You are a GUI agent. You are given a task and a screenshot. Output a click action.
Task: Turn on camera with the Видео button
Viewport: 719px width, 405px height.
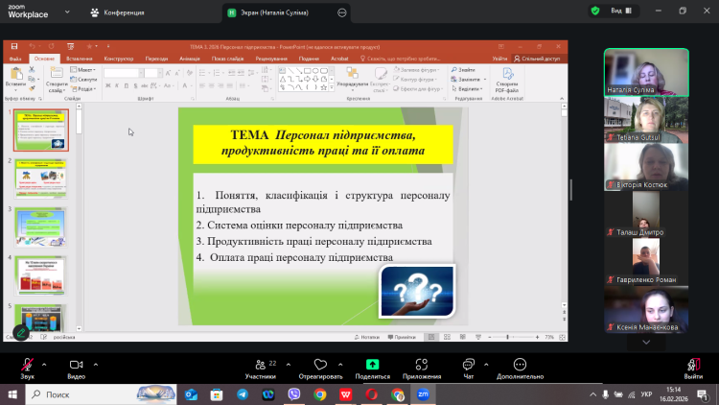click(76, 365)
